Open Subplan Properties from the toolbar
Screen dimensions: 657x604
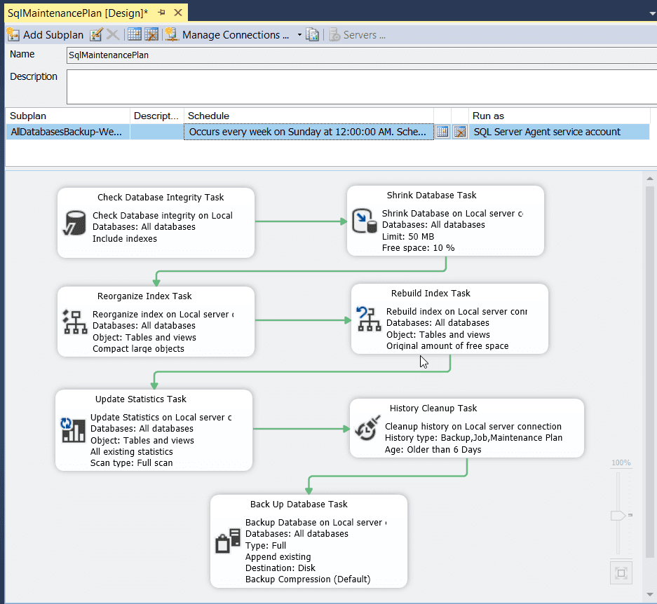(x=97, y=35)
